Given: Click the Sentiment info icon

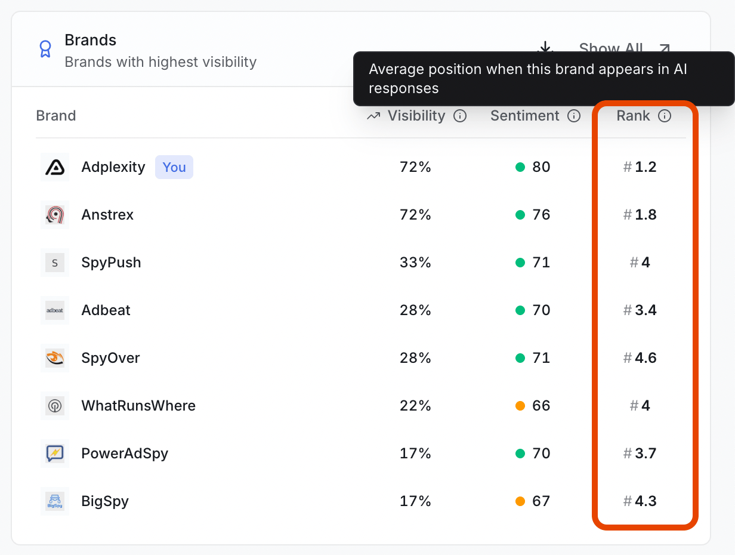Looking at the screenshot, I should 574,116.
